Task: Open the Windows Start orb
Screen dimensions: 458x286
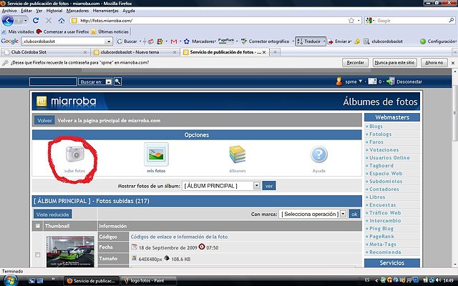Action: [x=9, y=281]
